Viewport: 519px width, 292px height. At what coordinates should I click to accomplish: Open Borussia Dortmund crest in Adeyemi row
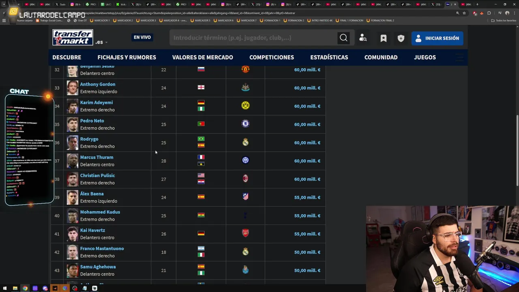point(245,106)
